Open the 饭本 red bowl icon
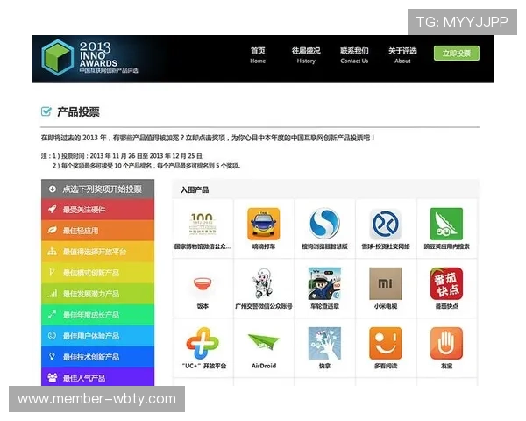The image size is (526, 421). 203,284
